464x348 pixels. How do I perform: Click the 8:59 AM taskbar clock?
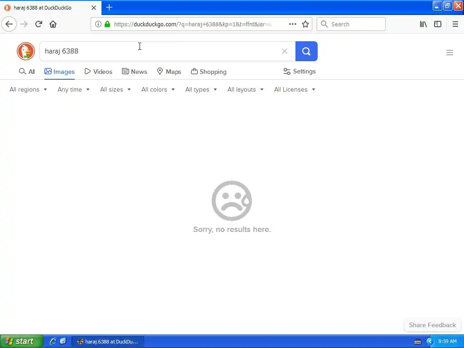447,341
